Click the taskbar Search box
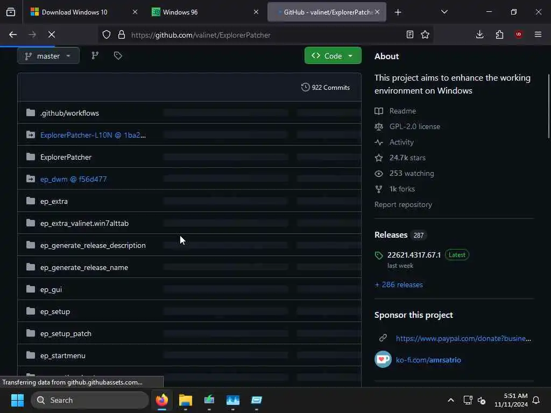This screenshot has width=551, height=413. click(x=90, y=400)
